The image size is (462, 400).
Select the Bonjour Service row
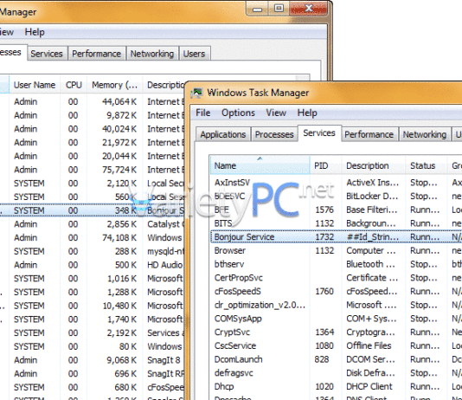pos(336,237)
